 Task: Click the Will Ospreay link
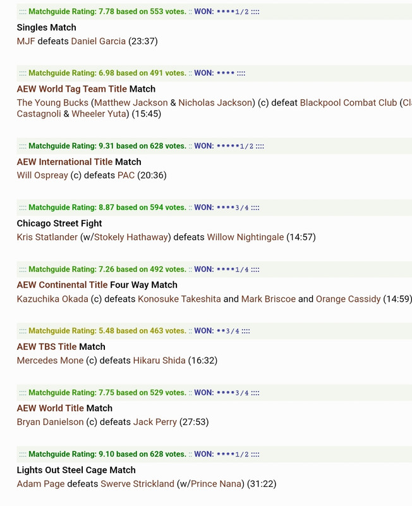[42, 175]
